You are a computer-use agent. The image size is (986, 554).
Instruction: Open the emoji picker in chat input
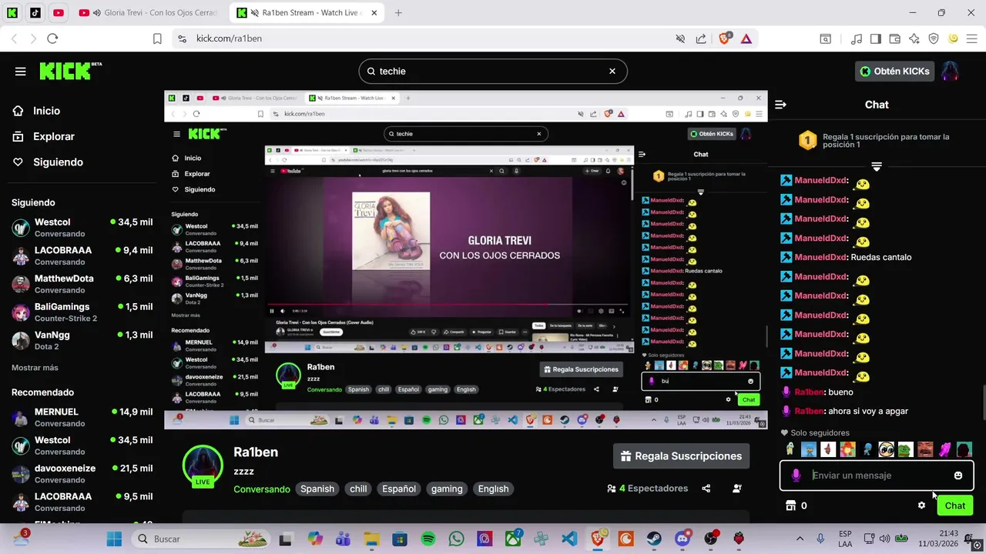[x=958, y=476]
